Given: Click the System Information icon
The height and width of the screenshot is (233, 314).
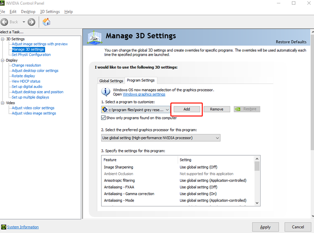Looking at the screenshot, I should 3,227.
